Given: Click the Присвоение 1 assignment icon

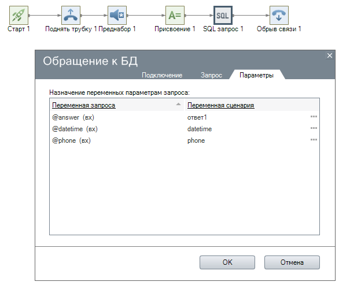Looking at the screenshot, I should pyautogui.click(x=175, y=14).
